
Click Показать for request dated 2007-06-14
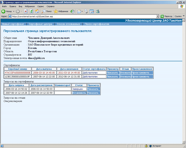click(x=93, y=93)
